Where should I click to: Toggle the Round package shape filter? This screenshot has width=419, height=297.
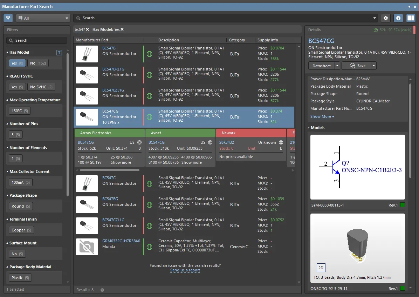click(x=21, y=206)
